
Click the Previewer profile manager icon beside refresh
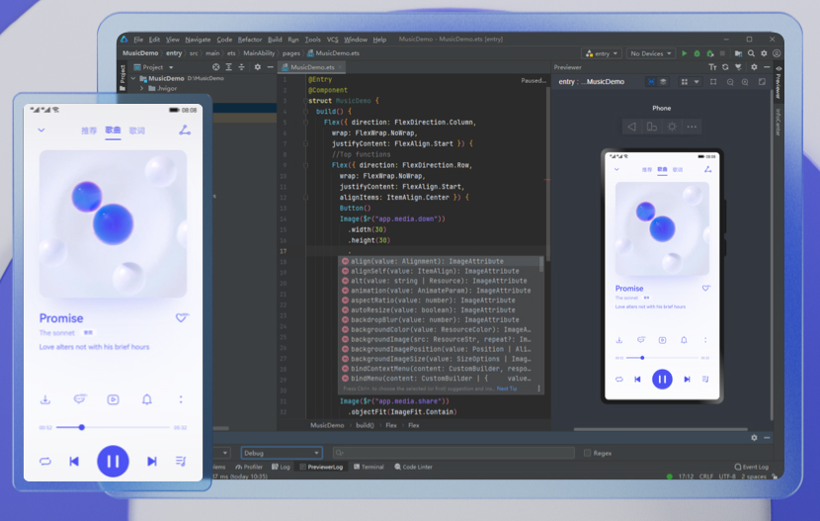(x=738, y=67)
